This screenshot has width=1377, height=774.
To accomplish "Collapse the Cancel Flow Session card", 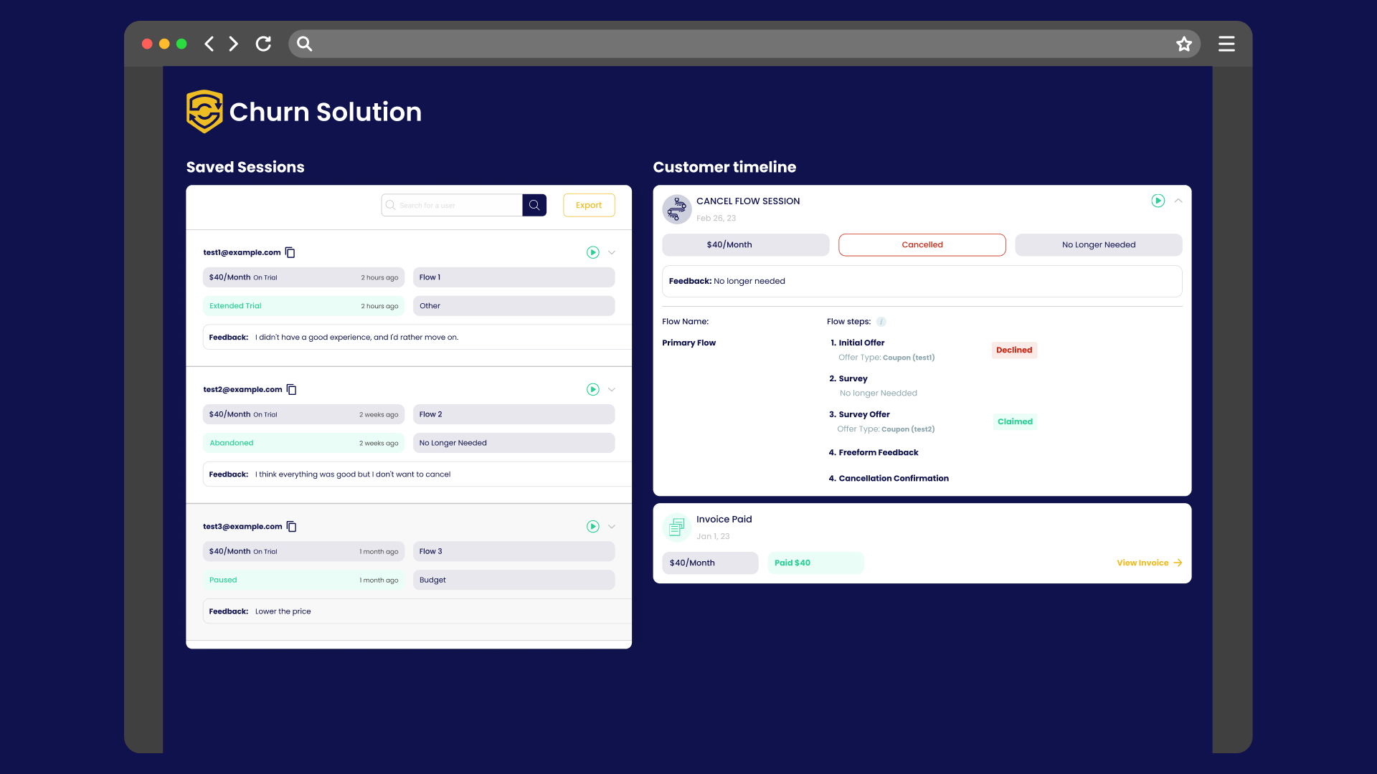I will click(x=1178, y=201).
